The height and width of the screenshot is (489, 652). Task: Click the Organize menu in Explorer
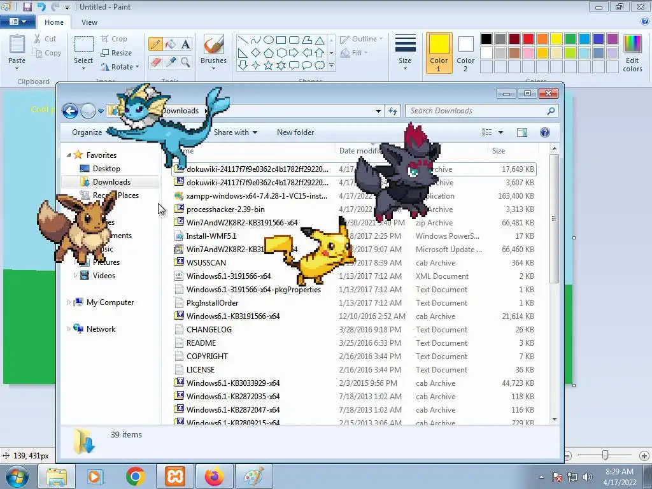[87, 132]
